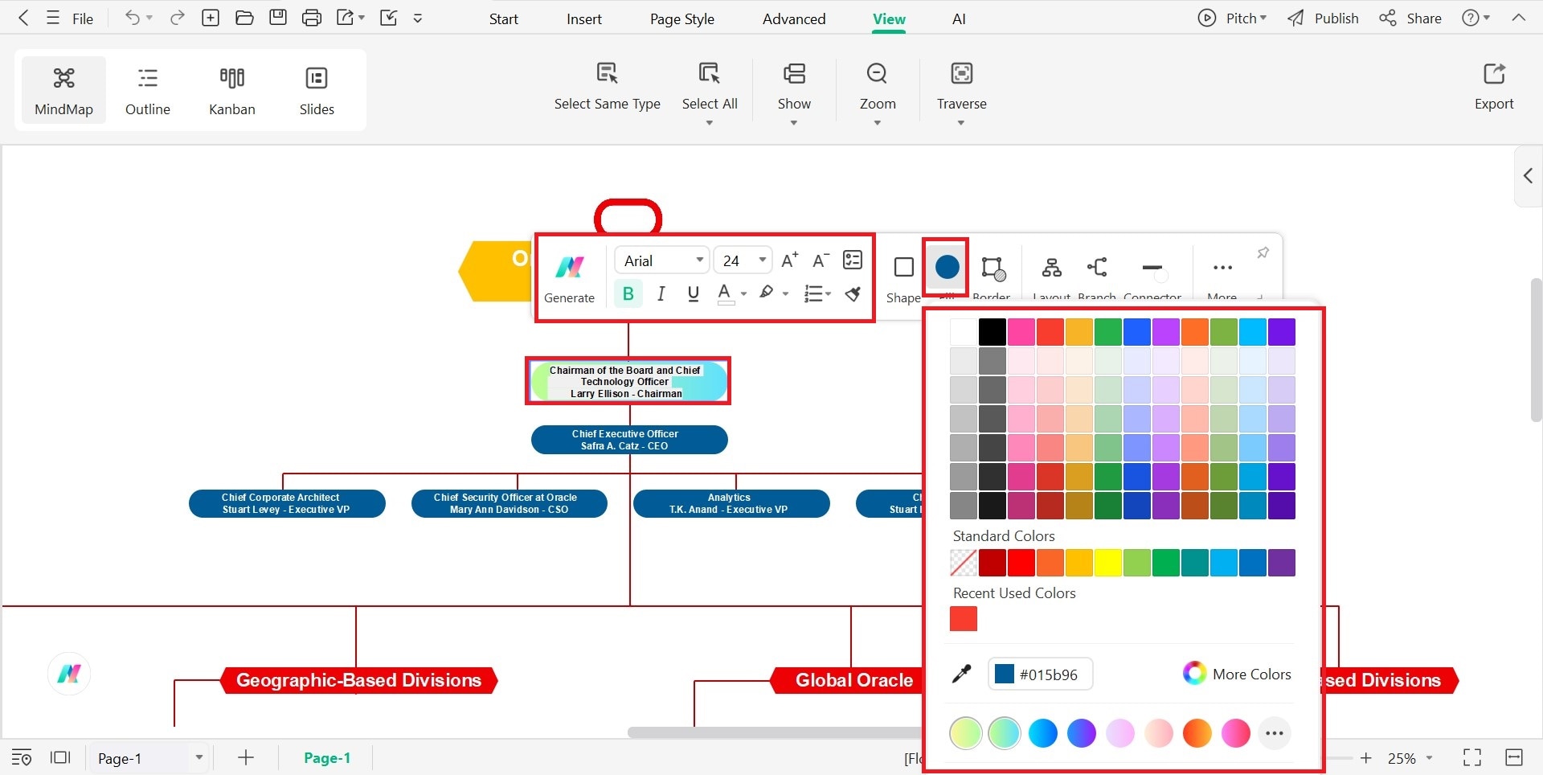
Task: Switch to Outline view mode
Action: pyautogui.click(x=148, y=92)
